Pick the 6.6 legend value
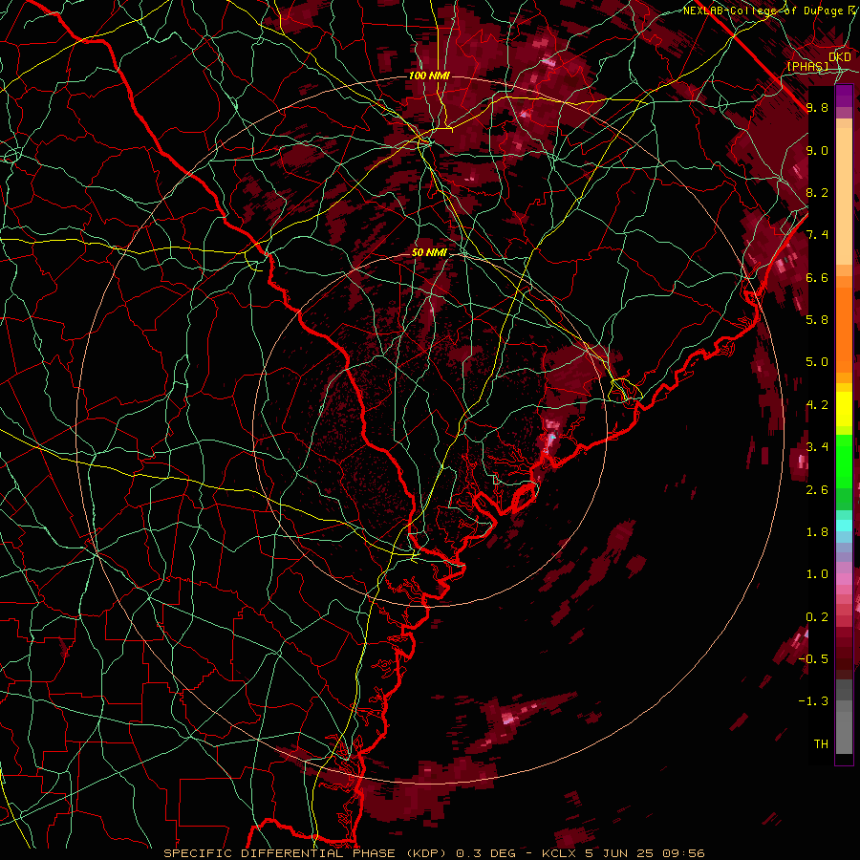This screenshot has height=860, width=860. pyautogui.click(x=817, y=277)
